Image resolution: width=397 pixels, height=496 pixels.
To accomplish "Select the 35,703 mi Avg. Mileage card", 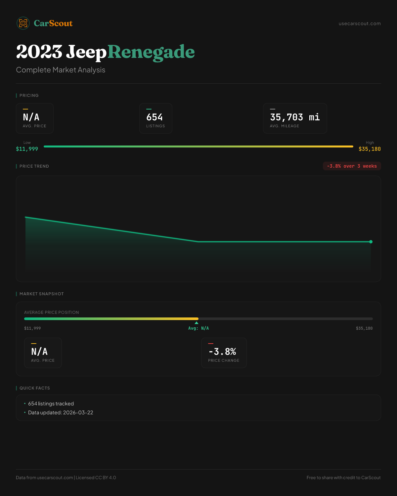I will 295,118.
